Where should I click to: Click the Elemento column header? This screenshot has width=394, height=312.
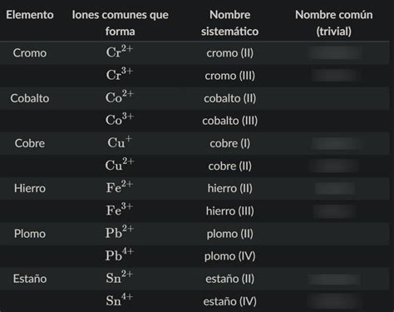[30, 15]
